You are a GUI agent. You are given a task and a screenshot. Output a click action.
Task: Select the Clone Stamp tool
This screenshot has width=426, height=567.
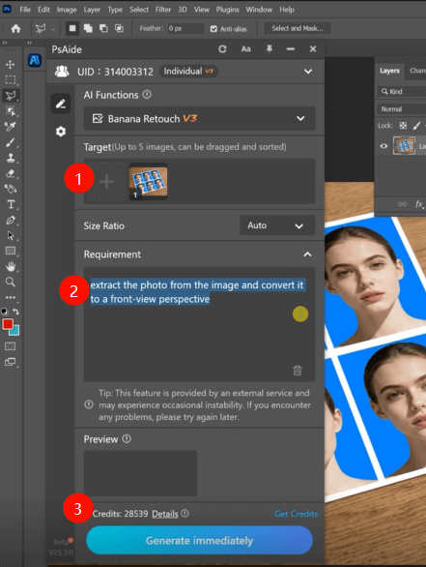[x=10, y=158]
